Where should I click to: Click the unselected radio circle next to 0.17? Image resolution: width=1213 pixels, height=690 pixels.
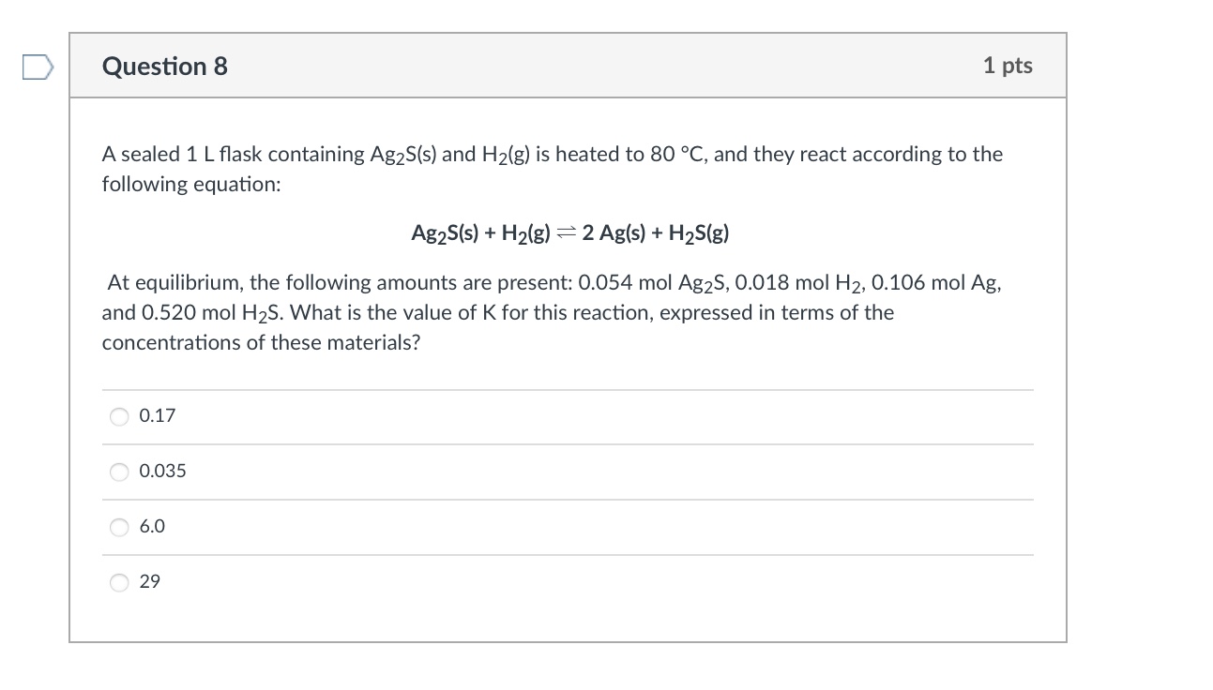[119, 416]
